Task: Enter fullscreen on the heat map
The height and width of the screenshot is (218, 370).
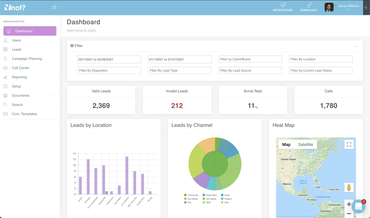Action: tap(349, 144)
